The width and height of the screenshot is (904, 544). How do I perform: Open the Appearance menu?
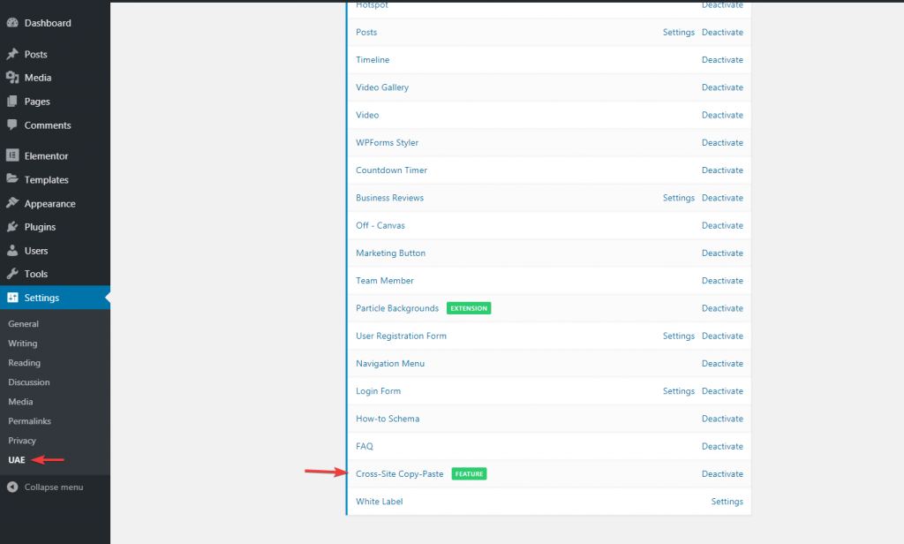[x=49, y=204]
